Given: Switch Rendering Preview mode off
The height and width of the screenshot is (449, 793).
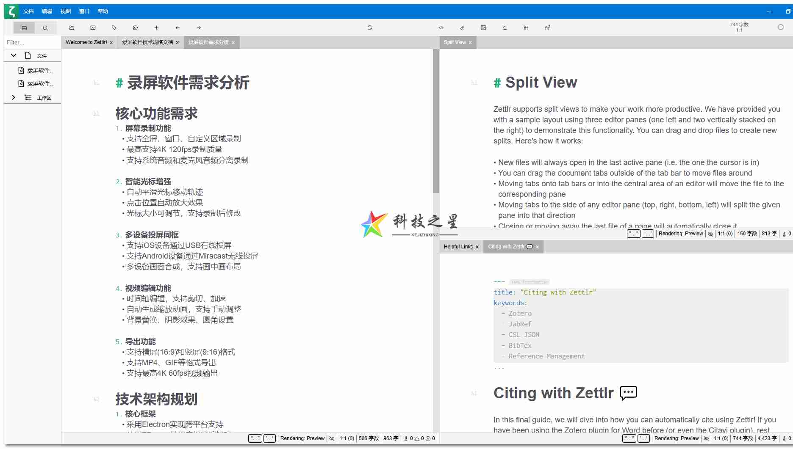Looking at the screenshot, I should tap(302, 438).
